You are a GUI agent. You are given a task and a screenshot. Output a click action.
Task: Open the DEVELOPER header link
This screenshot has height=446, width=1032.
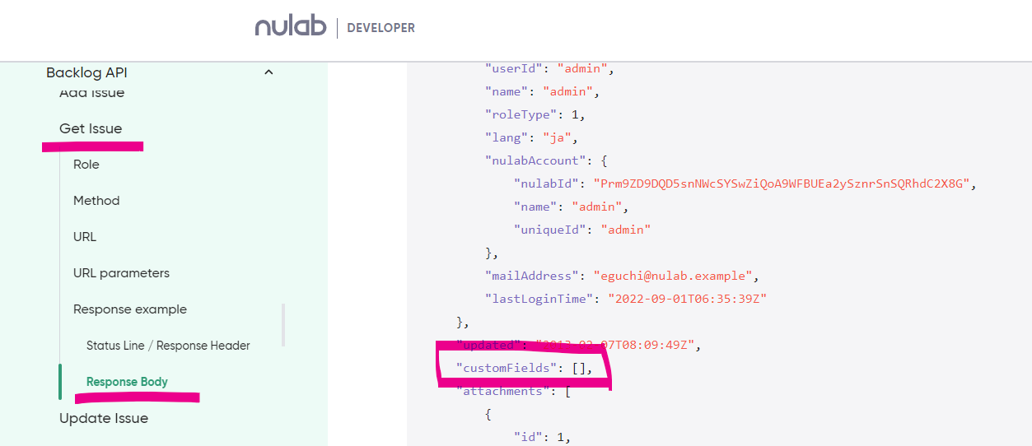coord(381,28)
